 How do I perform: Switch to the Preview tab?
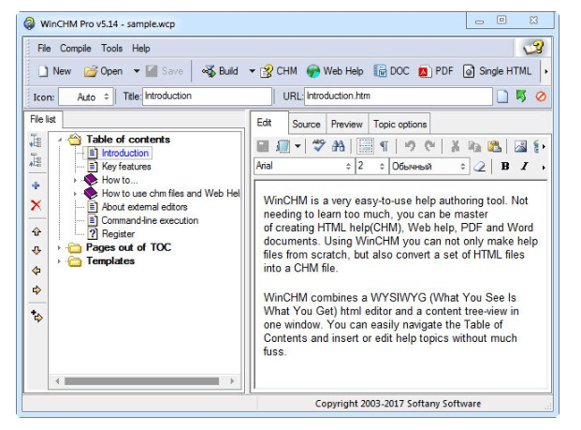tap(347, 124)
